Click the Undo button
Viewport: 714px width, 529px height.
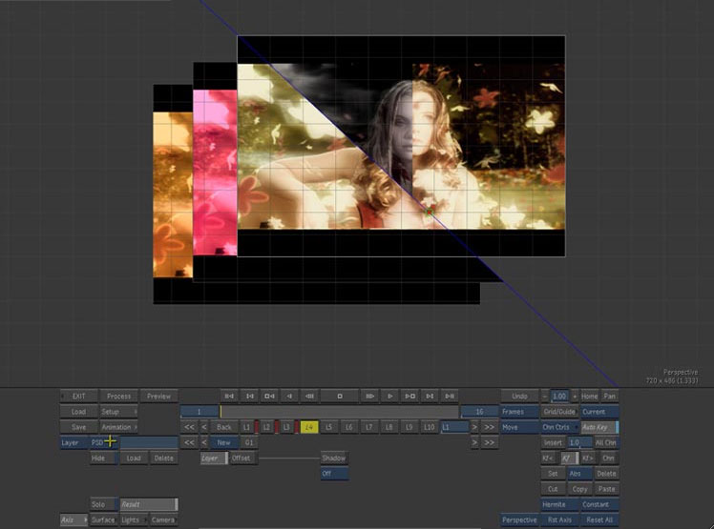519,397
